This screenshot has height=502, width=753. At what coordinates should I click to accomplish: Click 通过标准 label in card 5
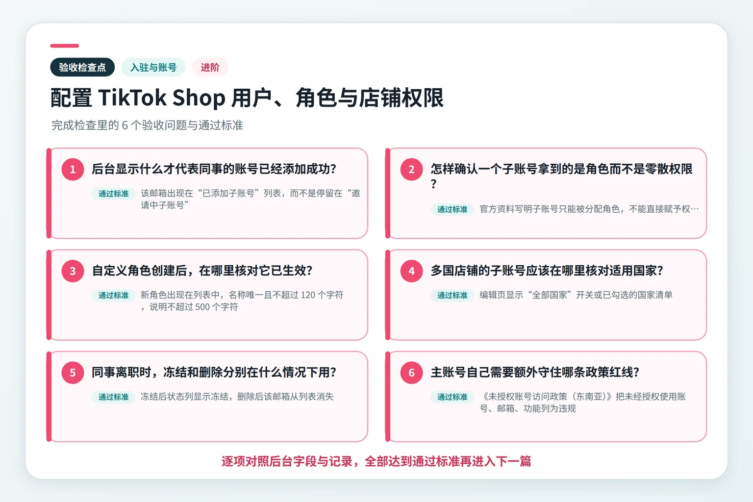coord(113,397)
